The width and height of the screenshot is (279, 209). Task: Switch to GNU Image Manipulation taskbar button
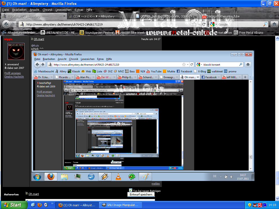pos(120,205)
